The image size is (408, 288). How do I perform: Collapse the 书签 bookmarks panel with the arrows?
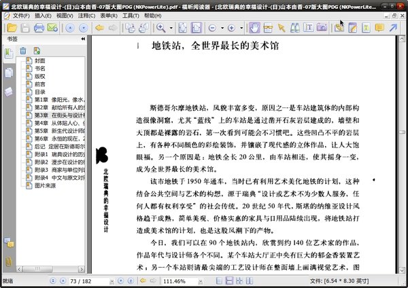click(82, 39)
